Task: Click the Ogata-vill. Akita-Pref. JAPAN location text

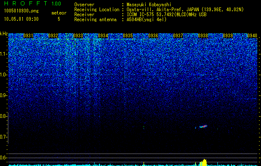Action: tap(185, 10)
